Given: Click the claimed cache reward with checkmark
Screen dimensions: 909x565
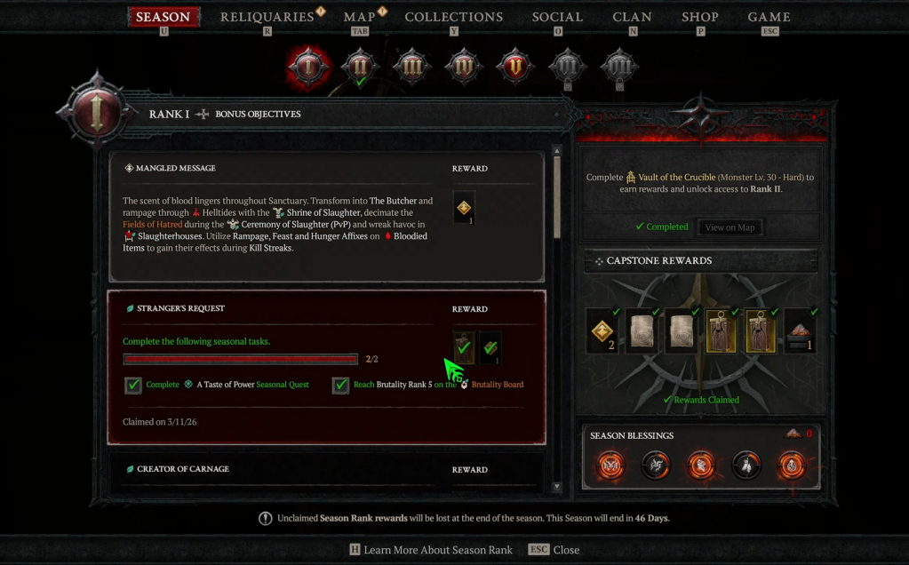Looking at the screenshot, I should point(464,347).
